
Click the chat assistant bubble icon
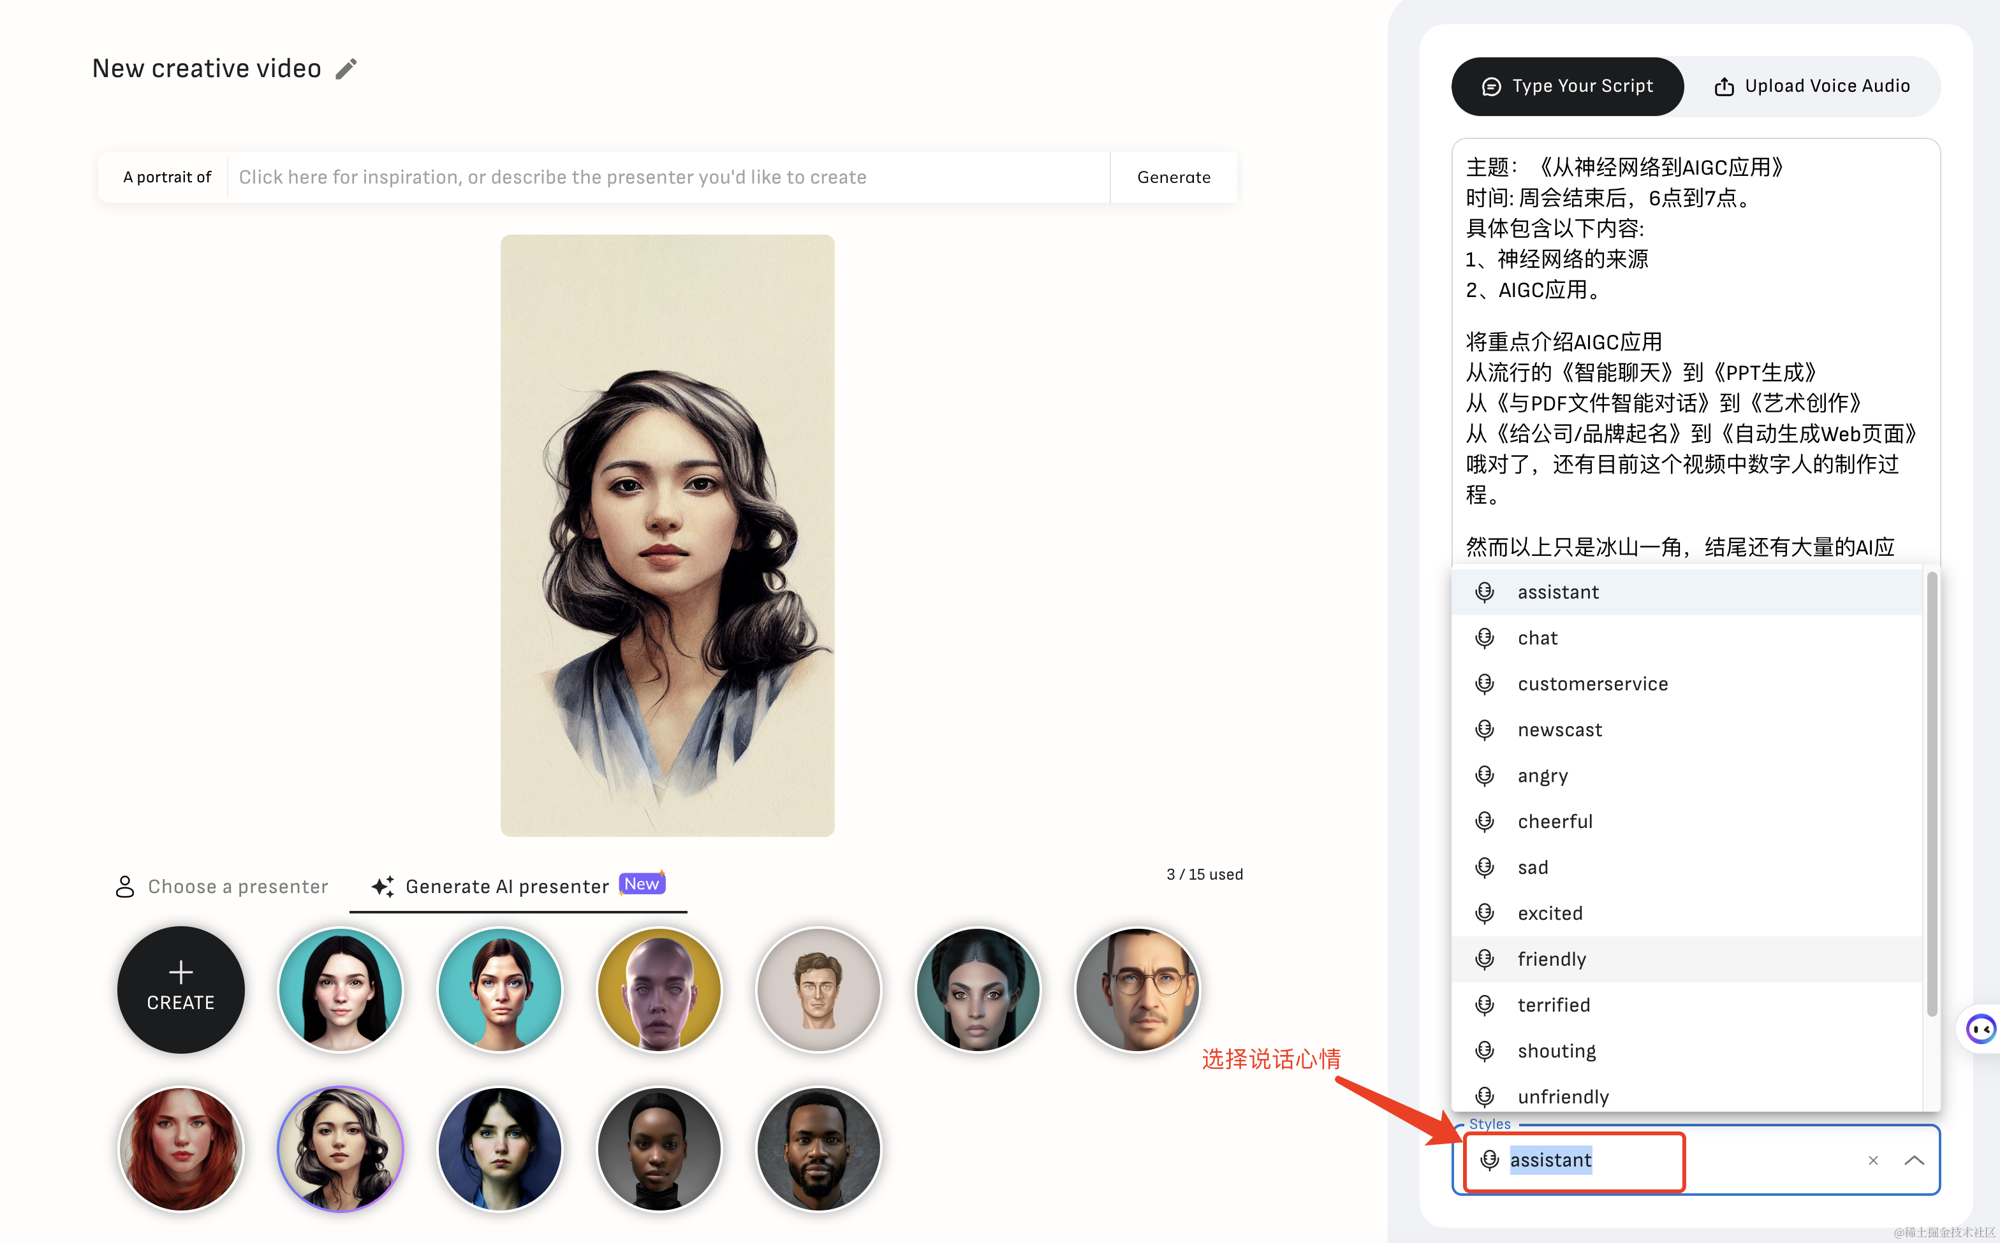(1980, 1028)
